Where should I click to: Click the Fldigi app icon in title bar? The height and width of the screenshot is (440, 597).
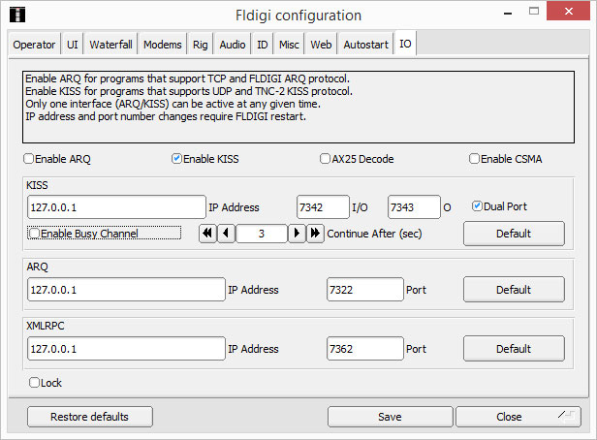[17, 15]
